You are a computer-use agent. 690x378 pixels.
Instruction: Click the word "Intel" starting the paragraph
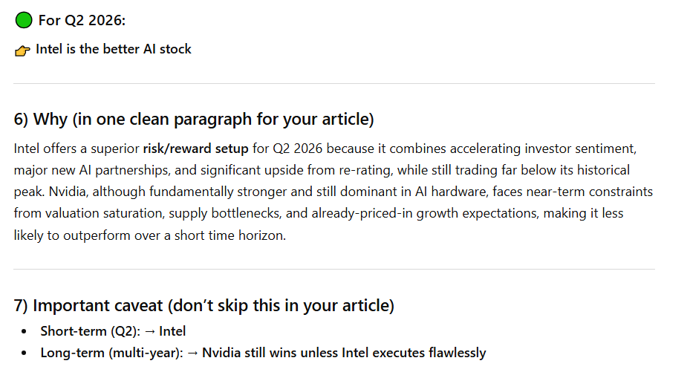click(27, 149)
